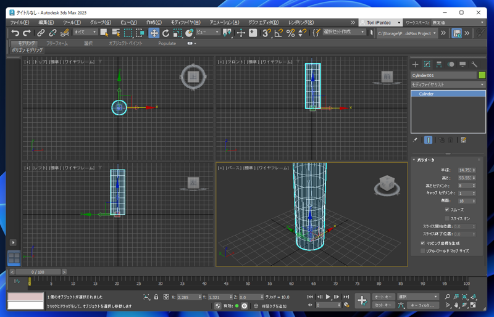
Task: Open the すべて selection filter dropdown
Action: coord(85,32)
